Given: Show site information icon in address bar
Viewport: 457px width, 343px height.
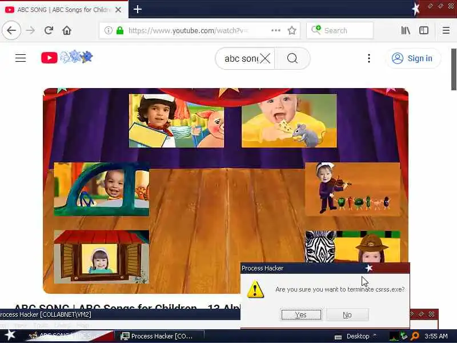Looking at the screenshot, I should [109, 30].
